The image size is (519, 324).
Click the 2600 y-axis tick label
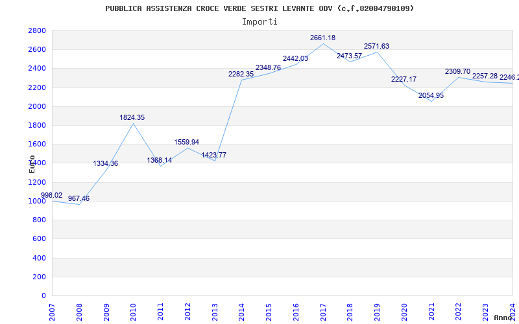point(37,50)
